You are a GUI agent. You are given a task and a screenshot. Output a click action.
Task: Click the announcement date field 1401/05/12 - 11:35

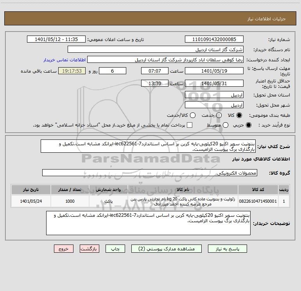(x=56, y=39)
